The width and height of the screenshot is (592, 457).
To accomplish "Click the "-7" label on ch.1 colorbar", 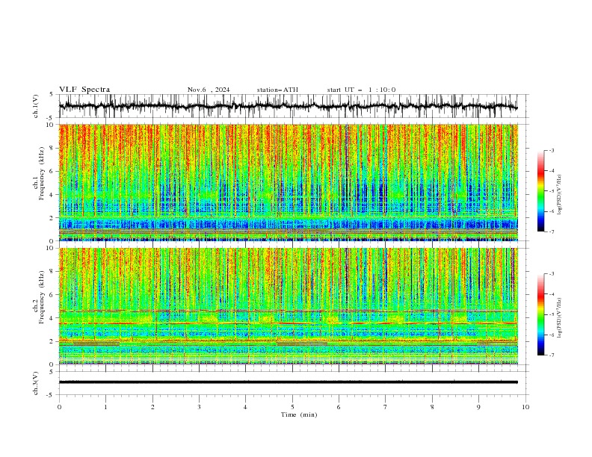I will [551, 231].
